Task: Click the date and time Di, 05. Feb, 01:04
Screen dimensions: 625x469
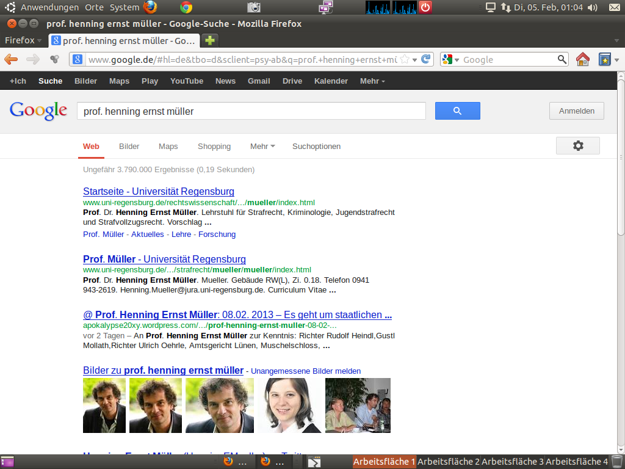Action: click(x=548, y=7)
